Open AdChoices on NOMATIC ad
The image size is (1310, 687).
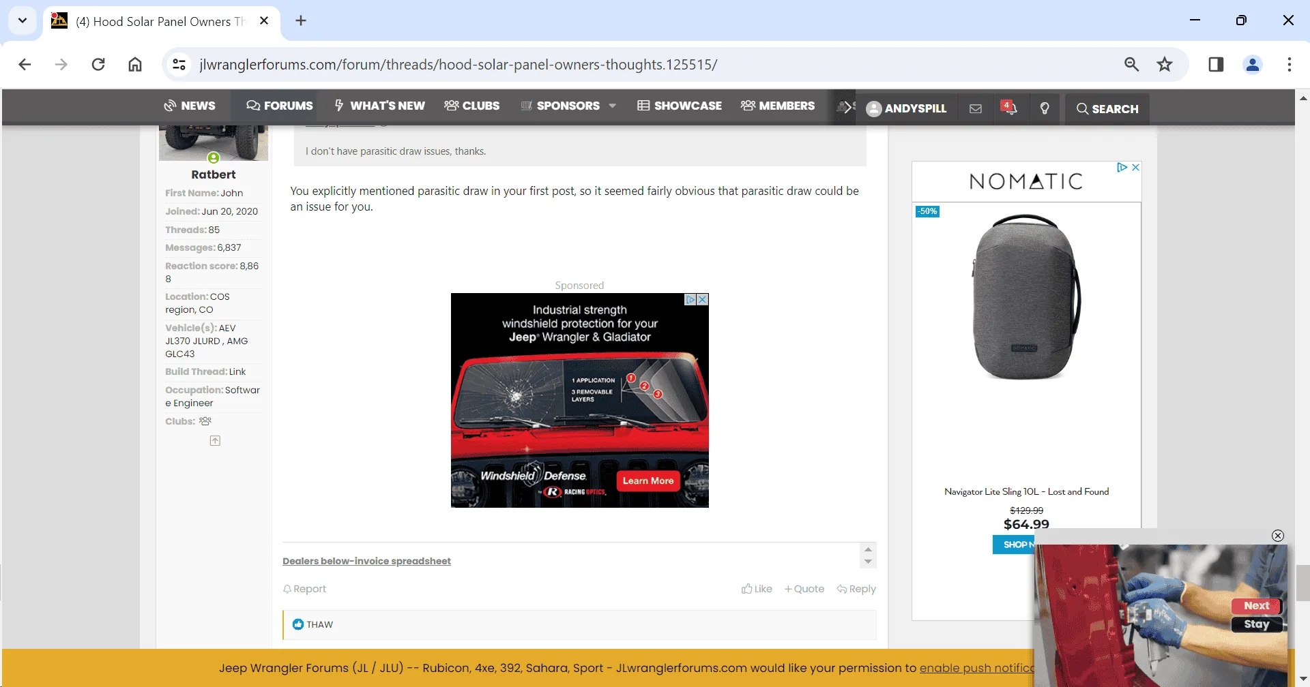click(1122, 167)
